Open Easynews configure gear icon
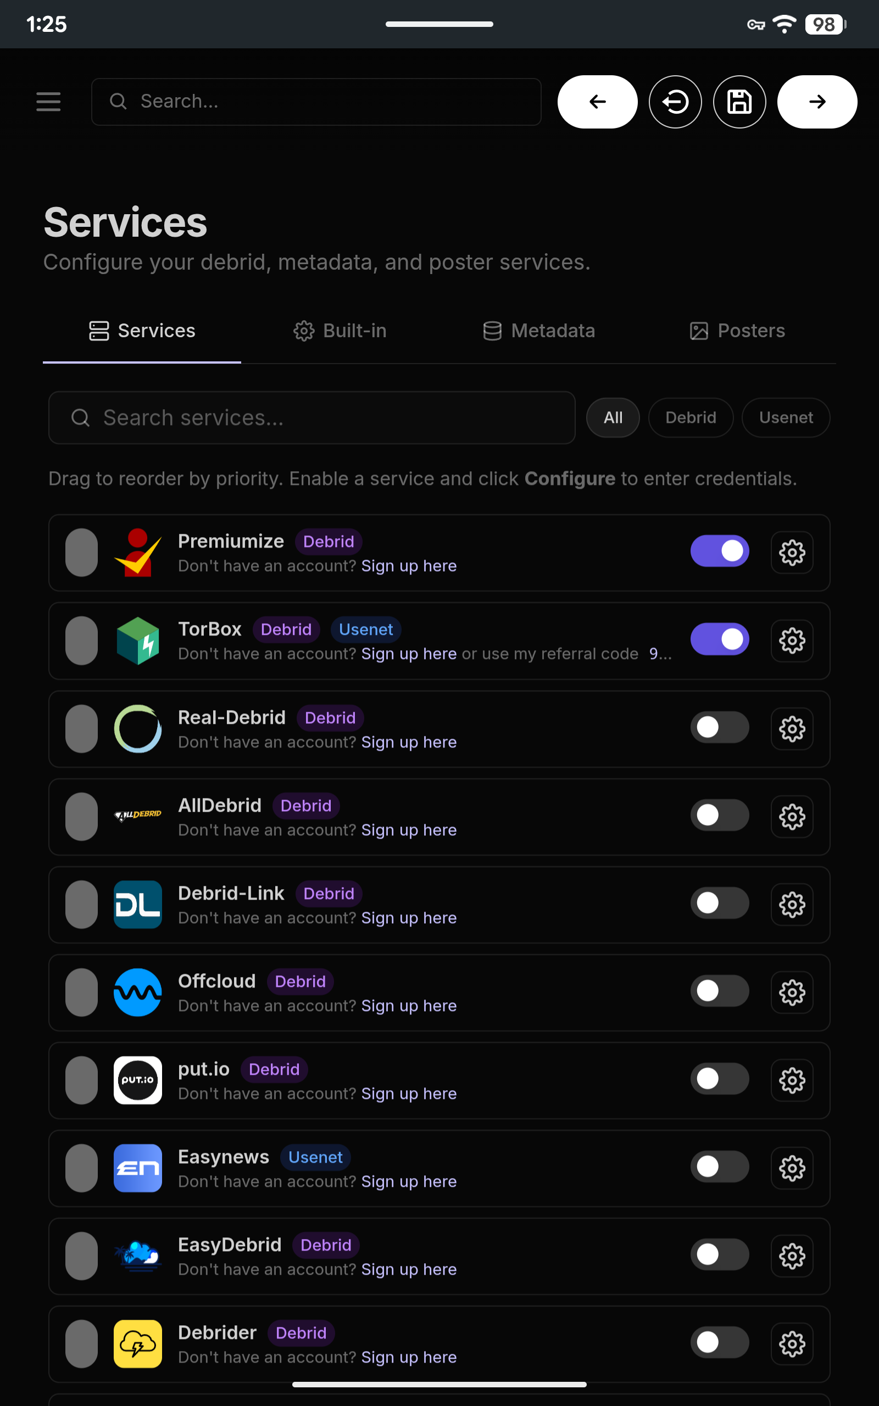The image size is (879, 1406). tap(792, 1168)
